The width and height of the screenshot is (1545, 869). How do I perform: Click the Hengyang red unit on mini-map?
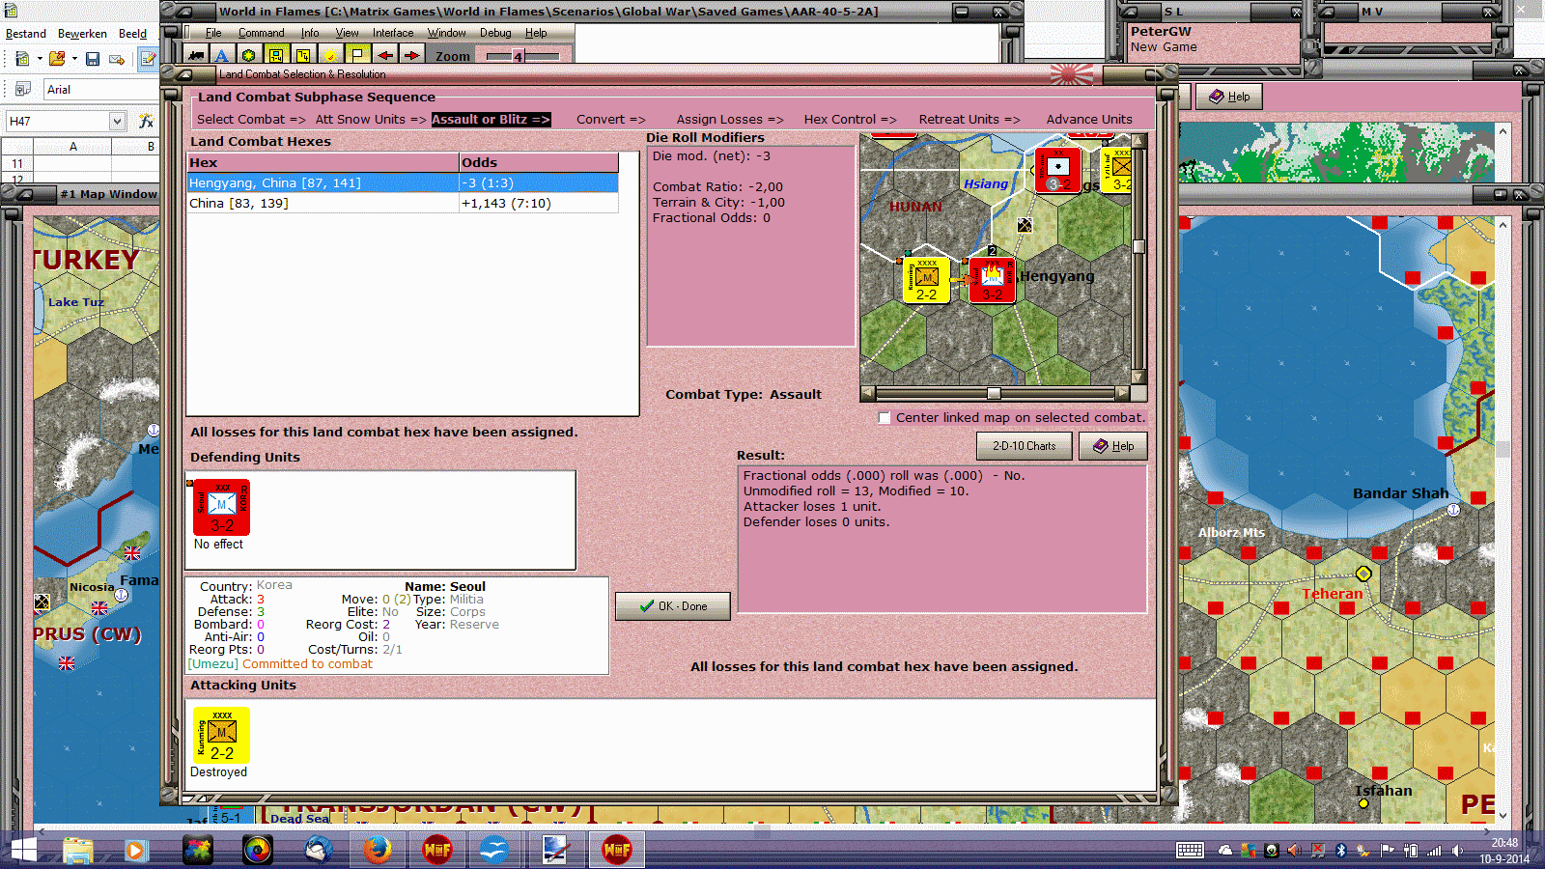pos(992,280)
